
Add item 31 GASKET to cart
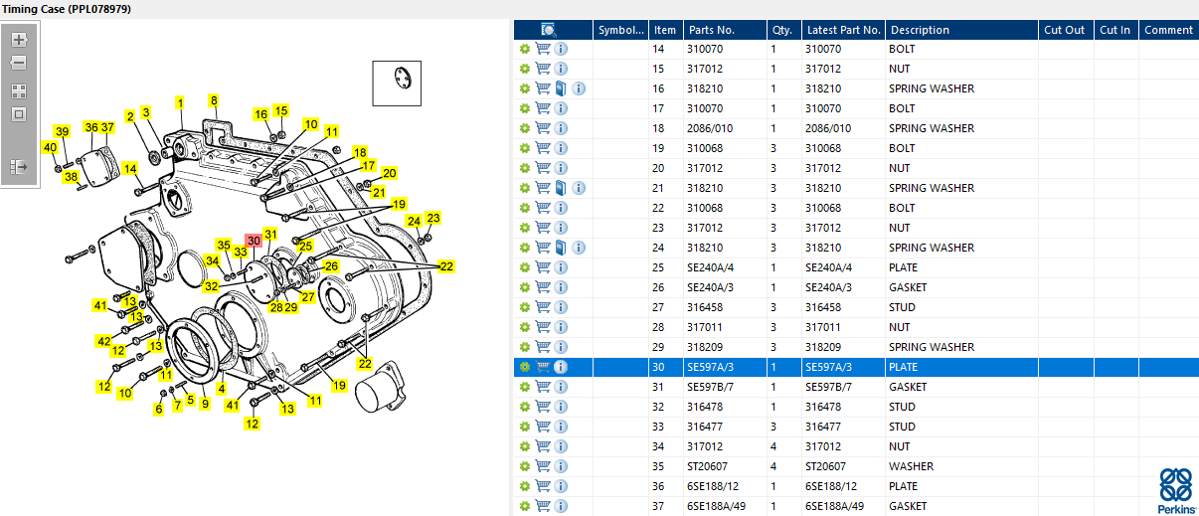click(x=543, y=387)
